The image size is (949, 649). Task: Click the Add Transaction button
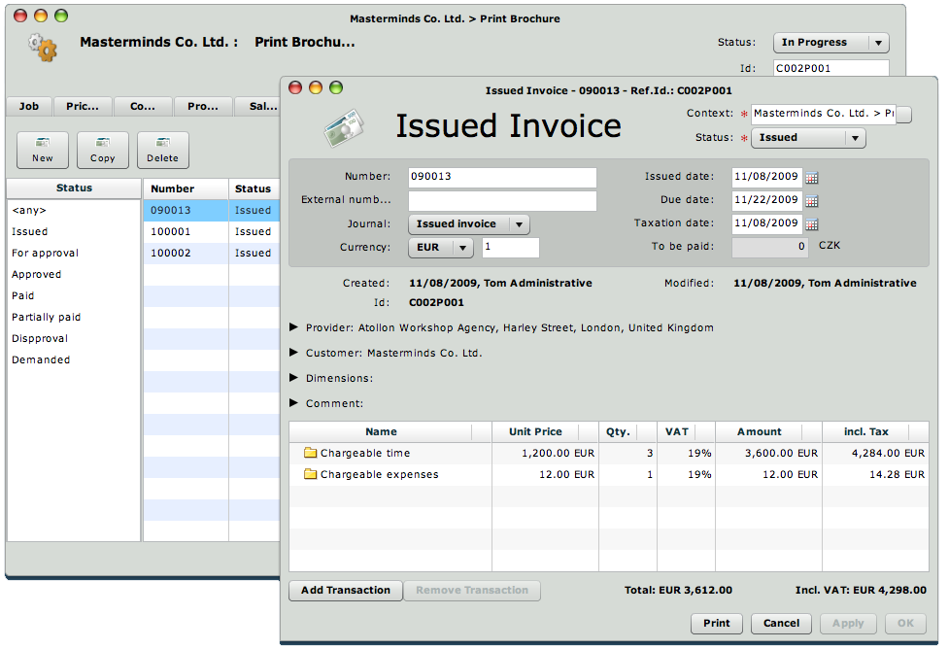coord(345,591)
